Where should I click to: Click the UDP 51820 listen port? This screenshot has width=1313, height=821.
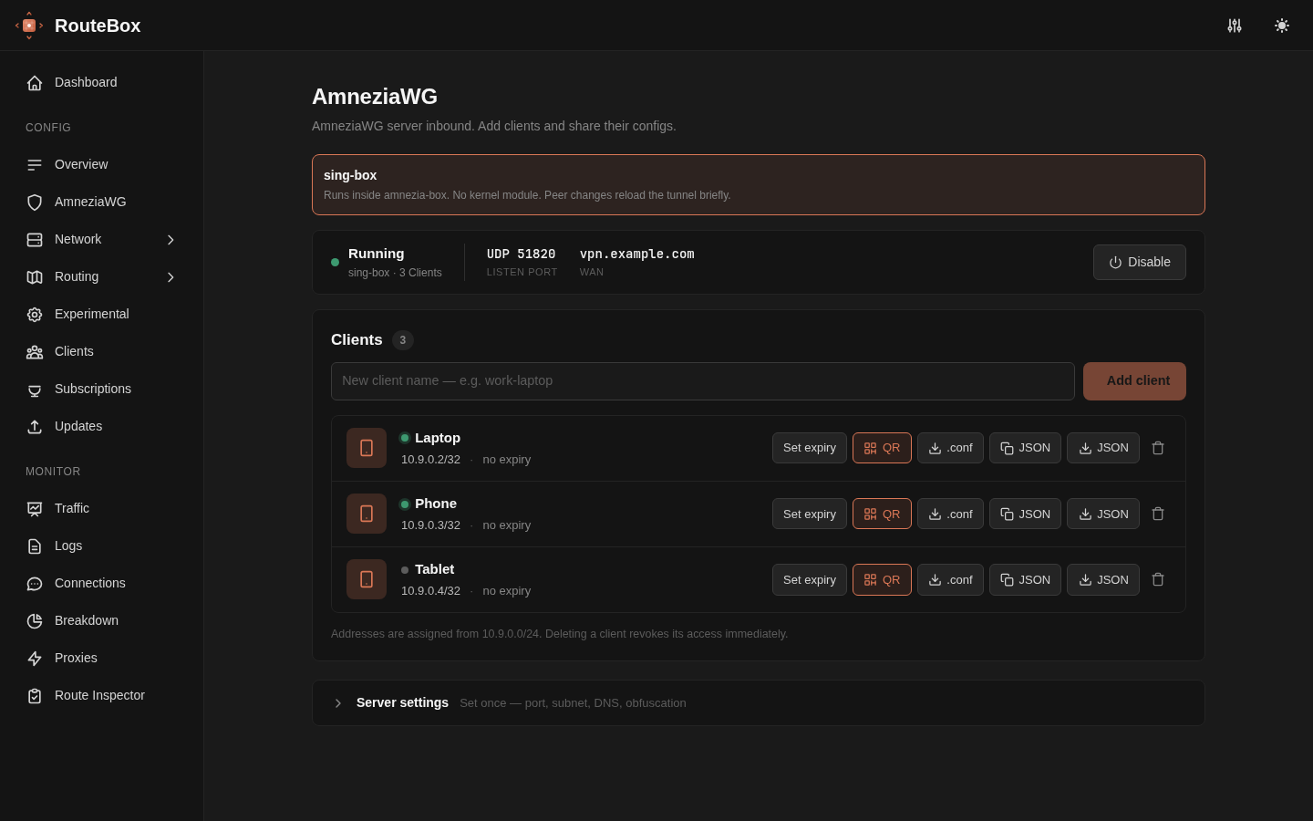522,254
